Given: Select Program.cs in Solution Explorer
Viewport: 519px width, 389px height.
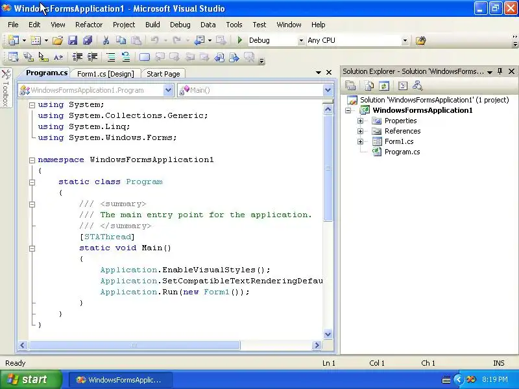Looking at the screenshot, I should 402,152.
